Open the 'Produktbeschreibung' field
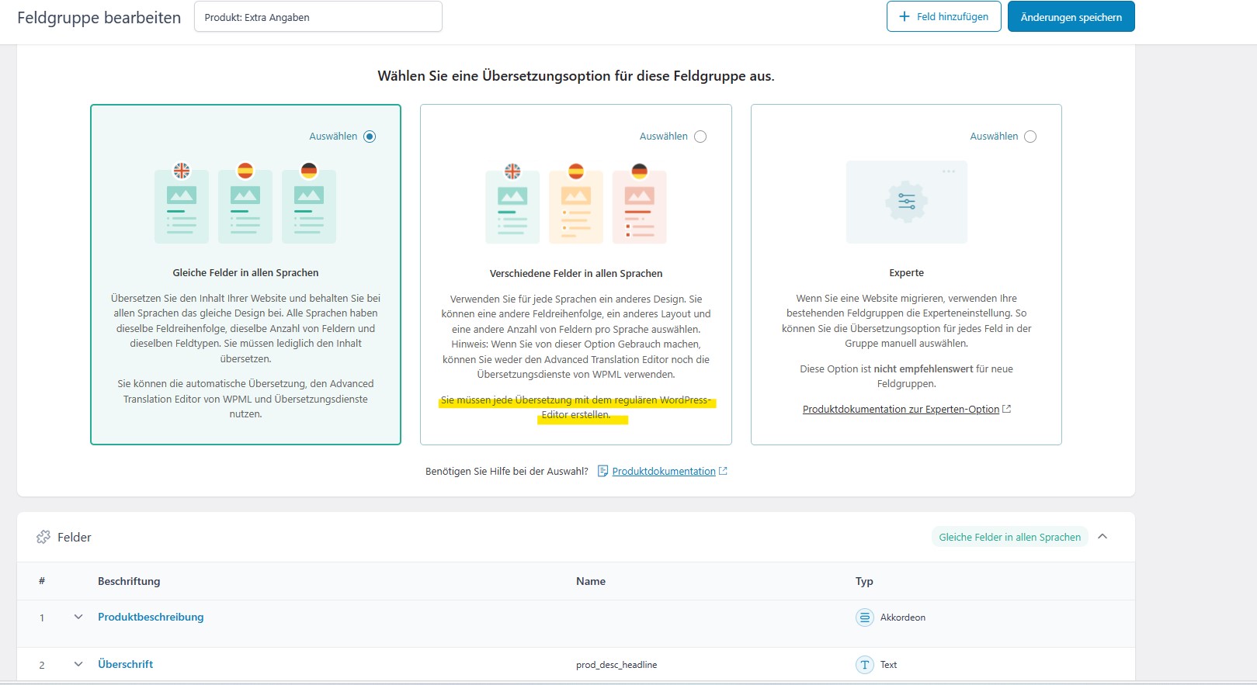The width and height of the screenshot is (1257, 685). point(151,617)
